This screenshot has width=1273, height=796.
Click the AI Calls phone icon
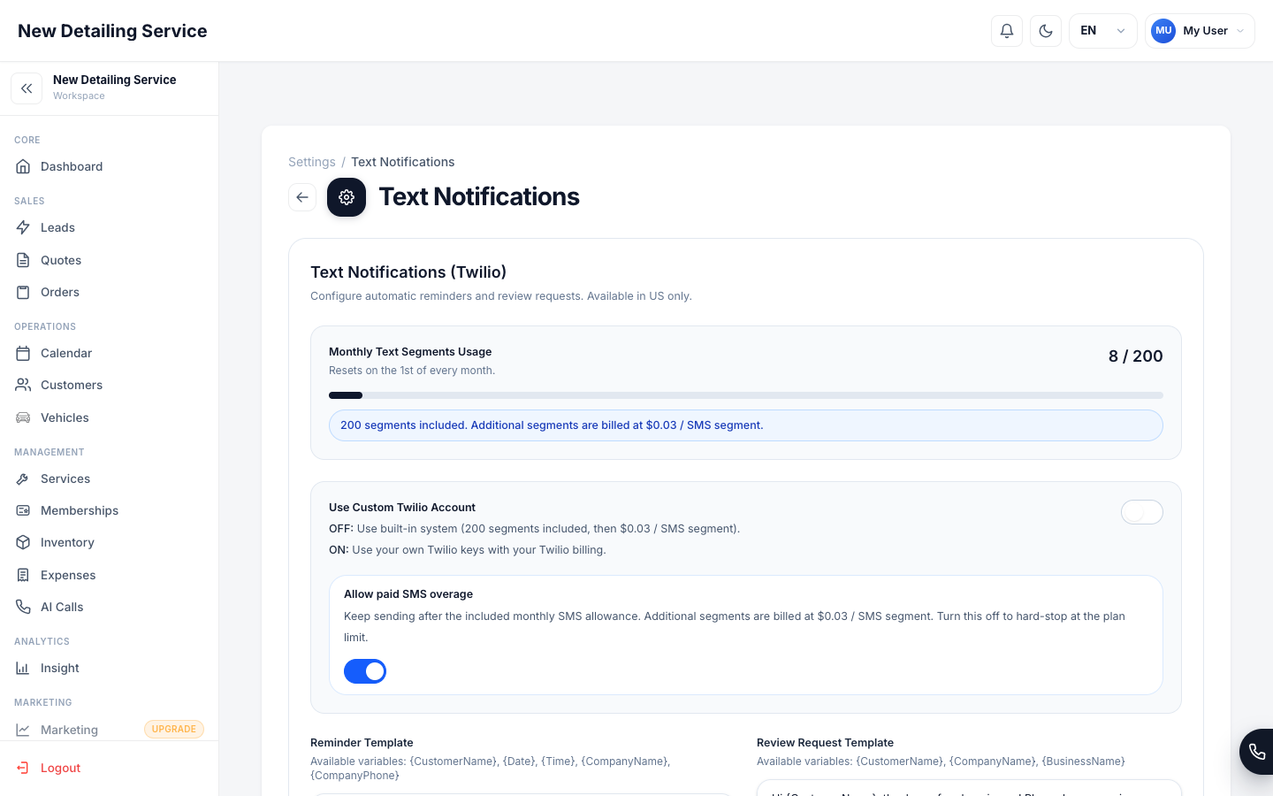(23, 607)
